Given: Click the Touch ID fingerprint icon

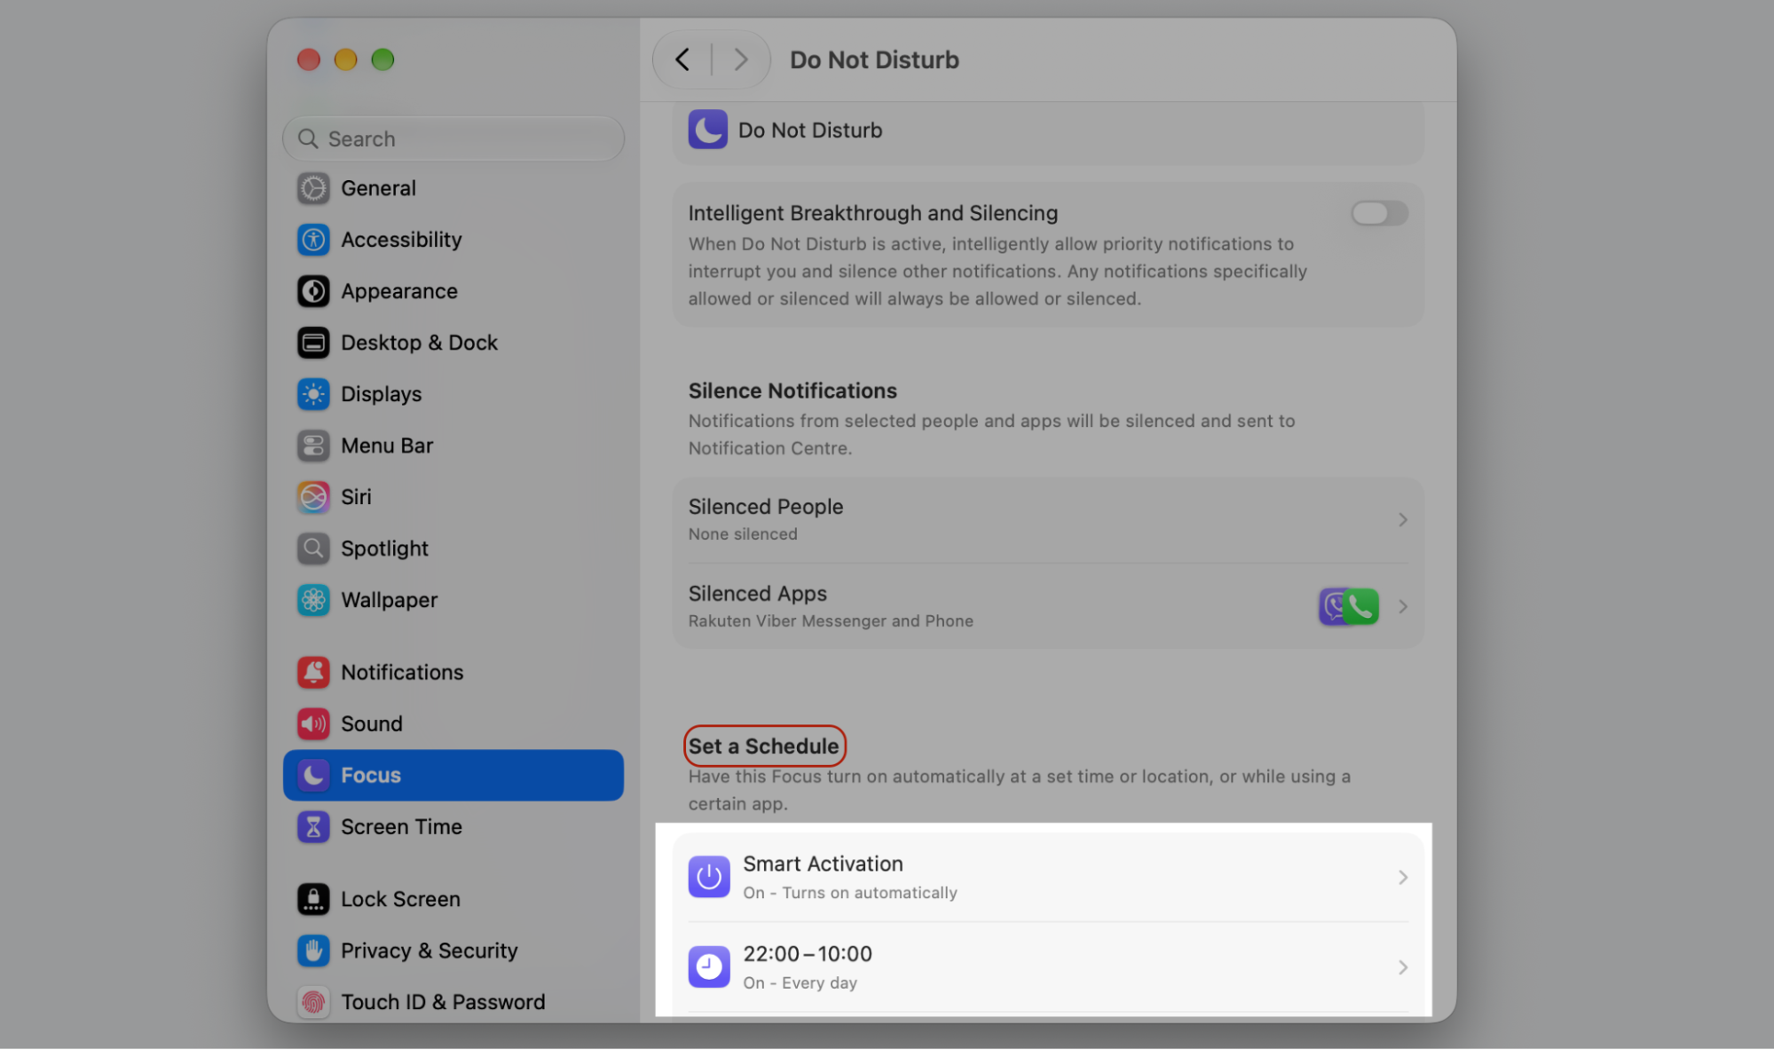Looking at the screenshot, I should [313, 1002].
